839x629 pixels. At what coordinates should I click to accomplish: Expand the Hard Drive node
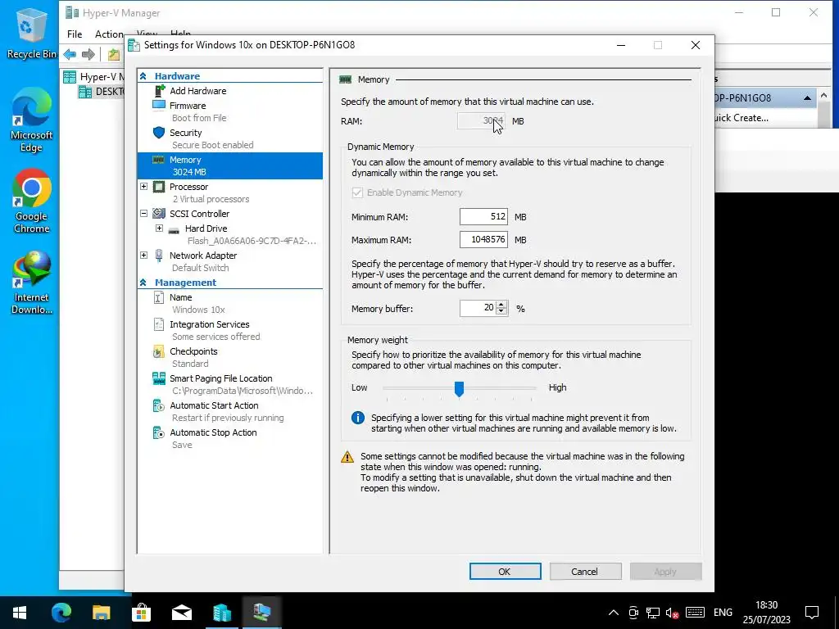pyautogui.click(x=160, y=229)
